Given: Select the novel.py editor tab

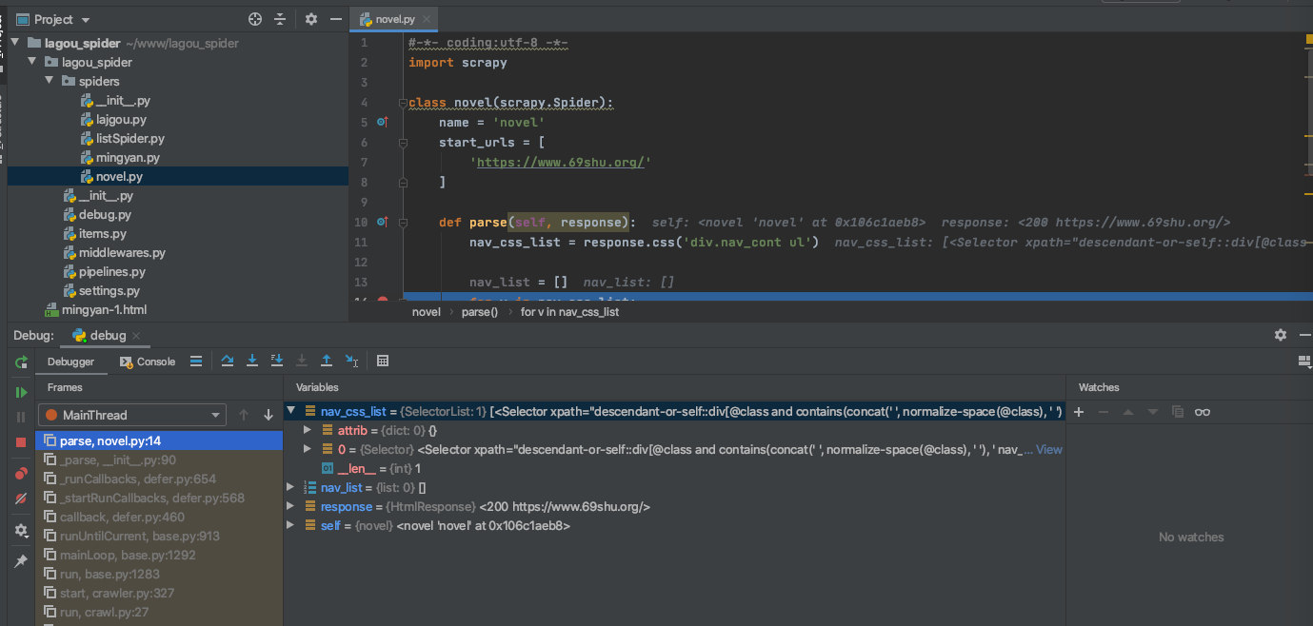Looking at the screenshot, I should click(392, 19).
